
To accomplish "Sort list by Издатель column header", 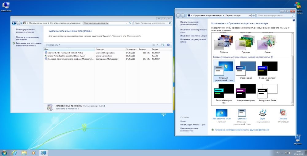I will pos(110,49).
